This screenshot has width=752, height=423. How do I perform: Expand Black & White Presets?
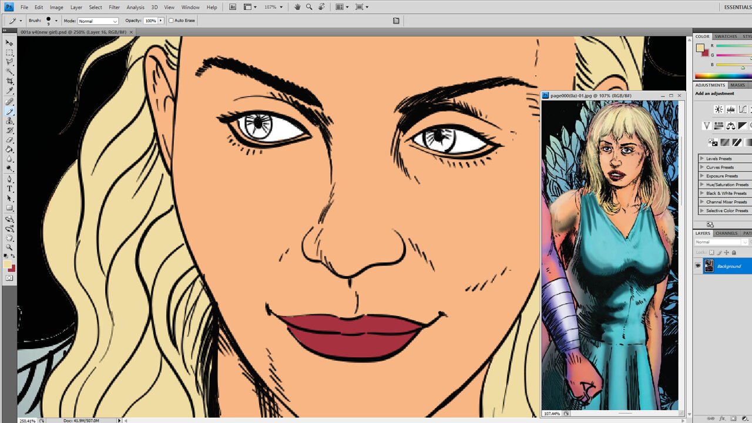(x=701, y=193)
